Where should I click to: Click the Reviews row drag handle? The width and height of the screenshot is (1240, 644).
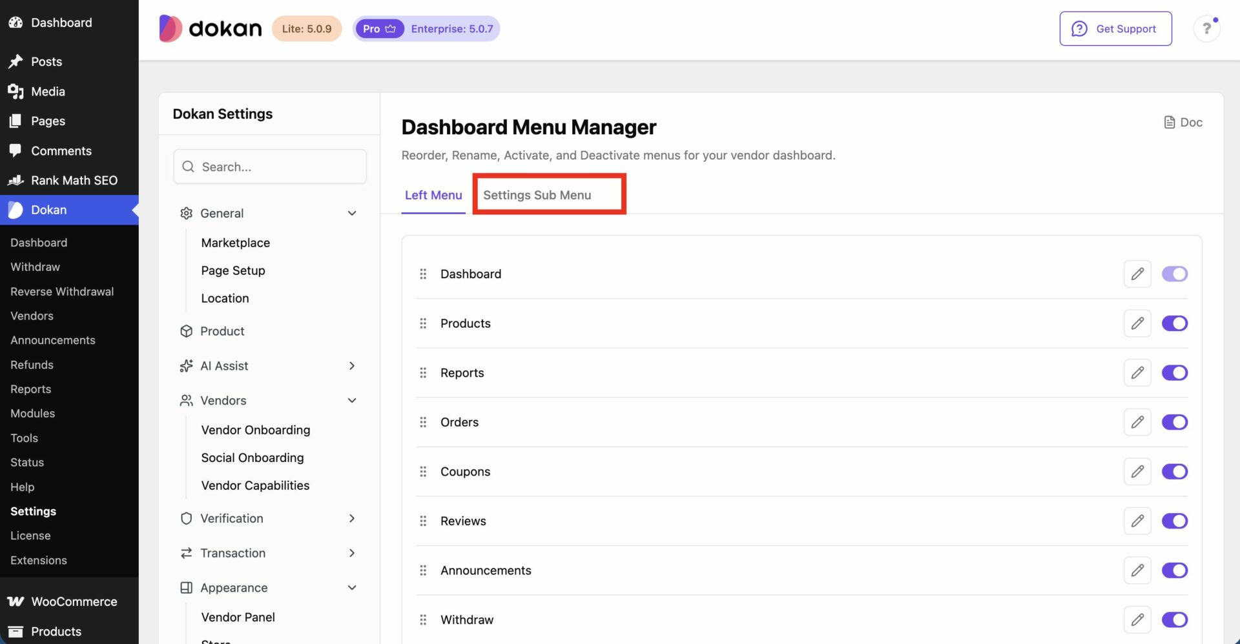coord(423,521)
